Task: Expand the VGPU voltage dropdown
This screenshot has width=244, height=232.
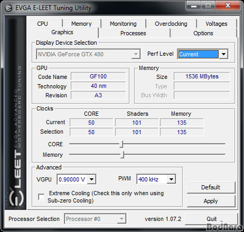Action: (x=91, y=179)
